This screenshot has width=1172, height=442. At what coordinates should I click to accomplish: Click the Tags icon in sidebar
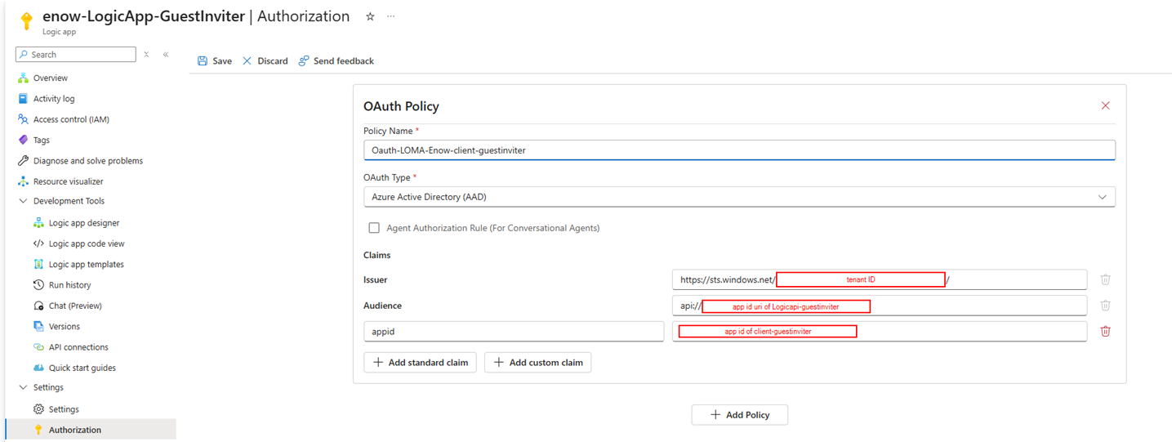coord(23,141)
